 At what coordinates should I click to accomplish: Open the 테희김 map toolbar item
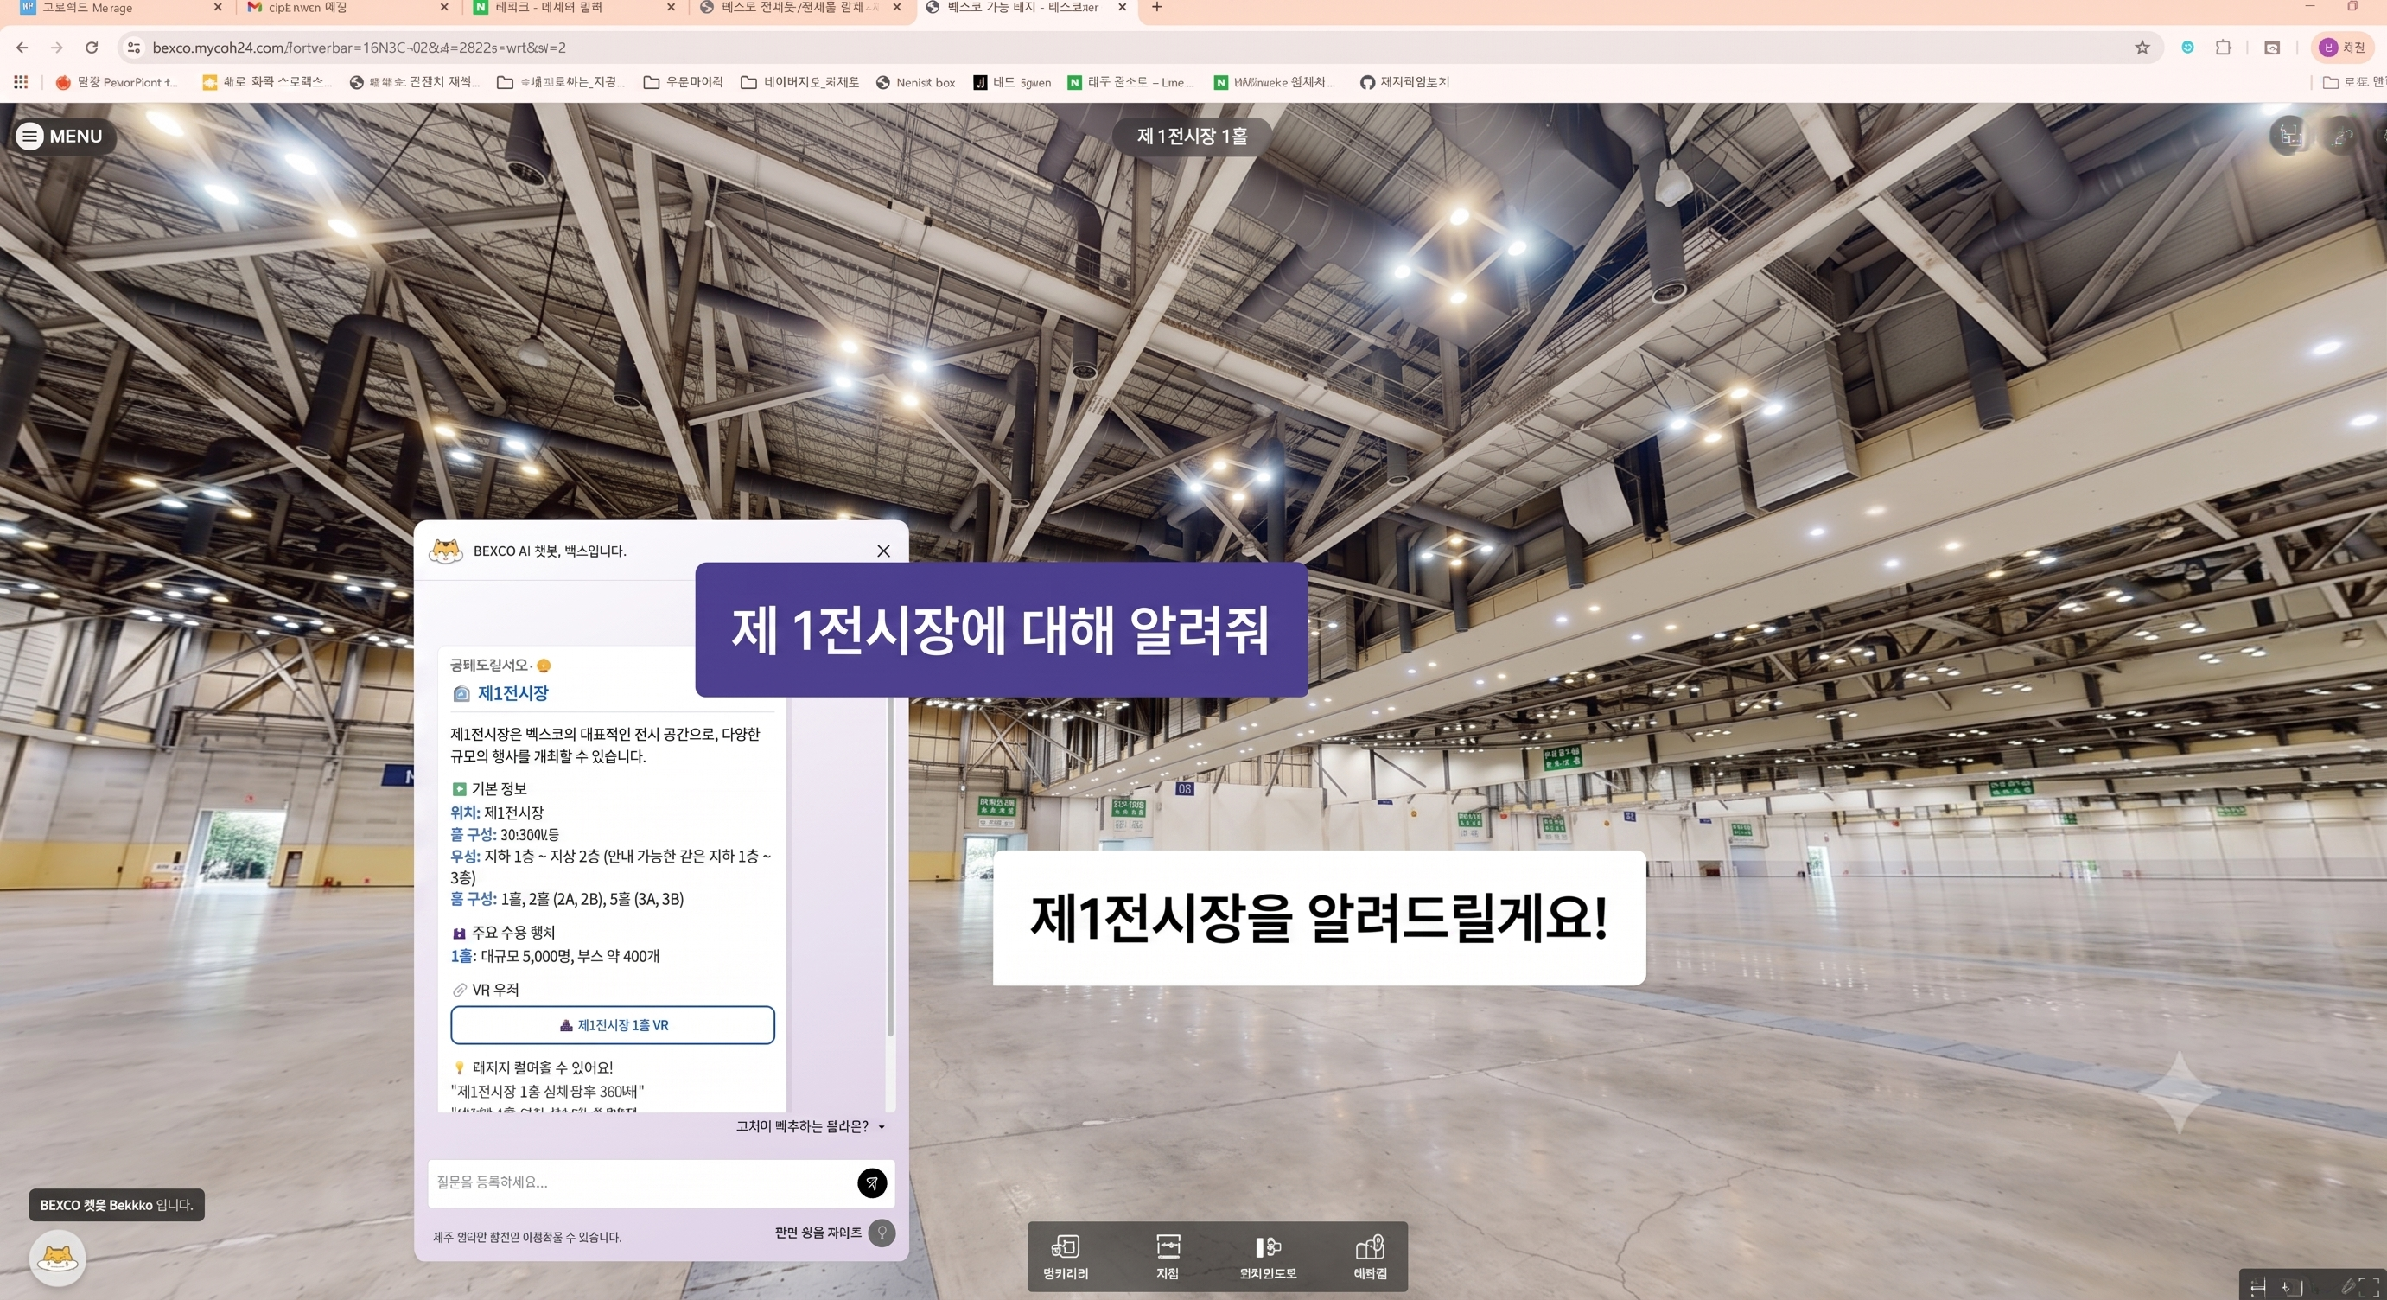tap(1370, 1257)
